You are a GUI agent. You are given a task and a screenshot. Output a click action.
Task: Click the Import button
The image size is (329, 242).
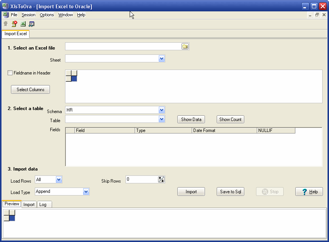[x=191, y=192]
